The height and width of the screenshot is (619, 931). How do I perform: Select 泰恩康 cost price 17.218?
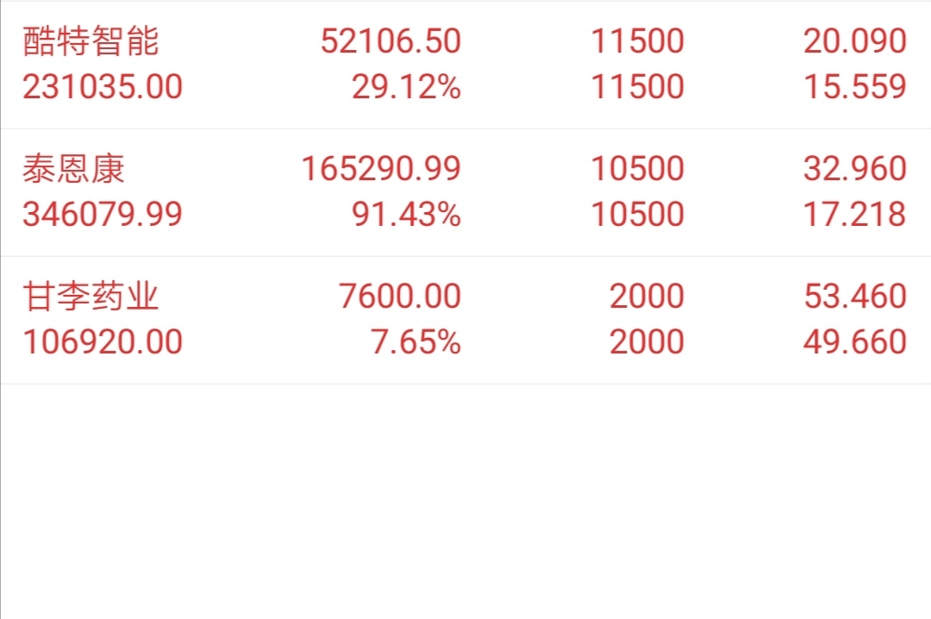(x=854, y=215)
